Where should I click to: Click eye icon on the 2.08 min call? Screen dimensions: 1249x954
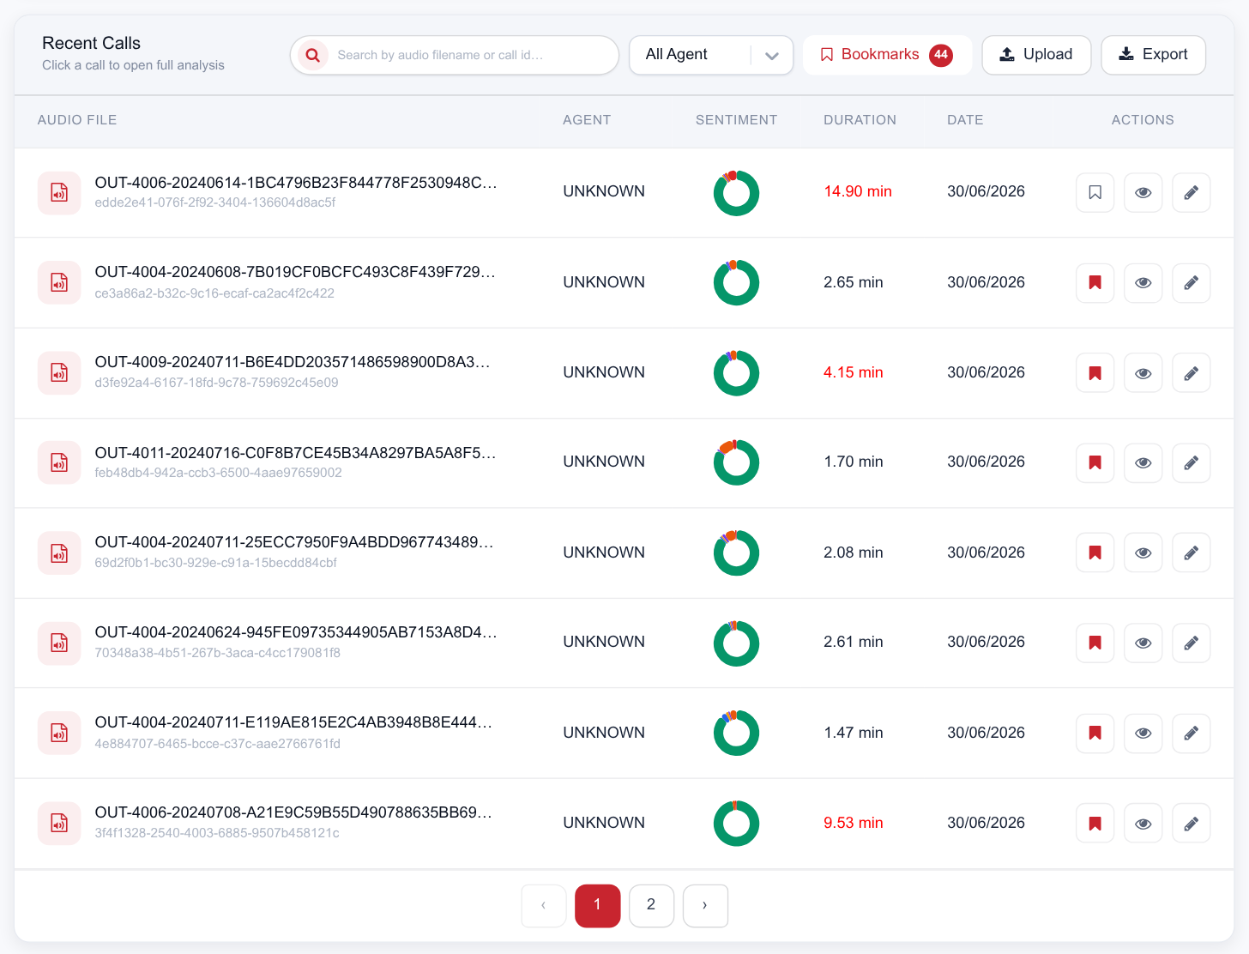(x=1143, y=553)
